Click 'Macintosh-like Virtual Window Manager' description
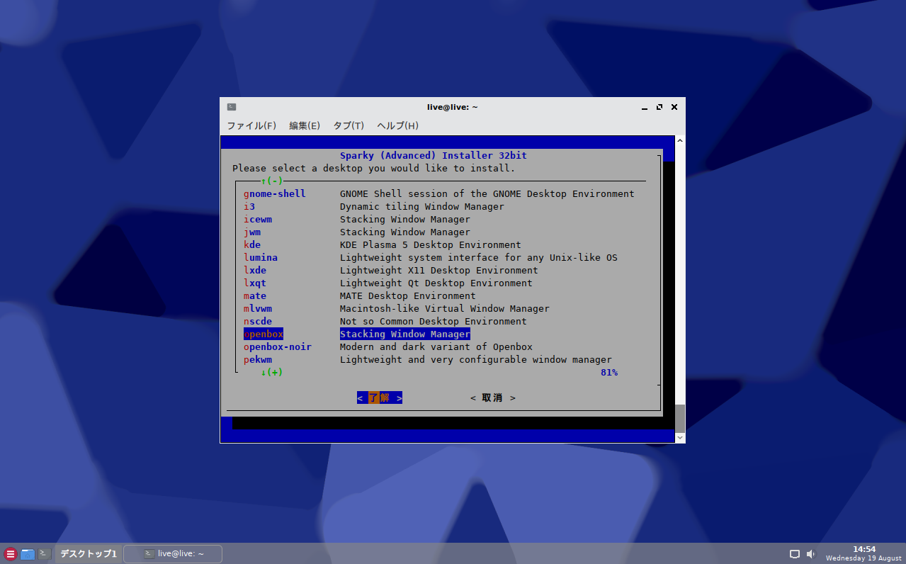The height and width of the screenshot is (564, 906). (445, 309)
